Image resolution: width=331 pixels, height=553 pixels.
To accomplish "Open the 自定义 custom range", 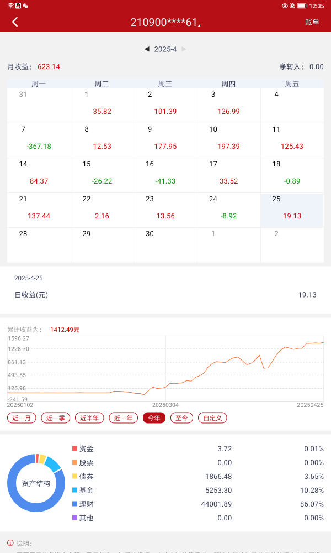I will click(212, 418).
